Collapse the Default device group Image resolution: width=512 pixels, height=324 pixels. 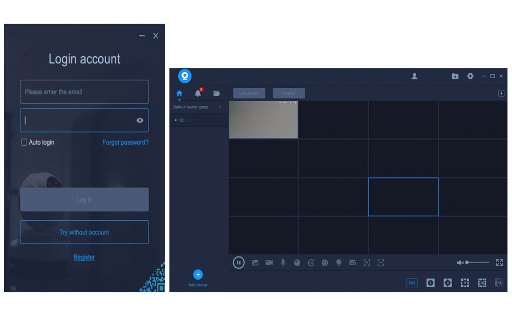coord(220,107)
